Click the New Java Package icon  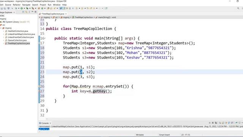point(39,8)
